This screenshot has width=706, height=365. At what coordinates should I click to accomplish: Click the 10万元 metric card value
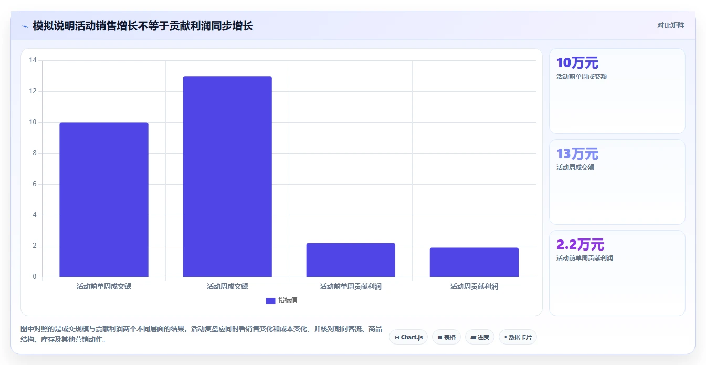[577, 63]
